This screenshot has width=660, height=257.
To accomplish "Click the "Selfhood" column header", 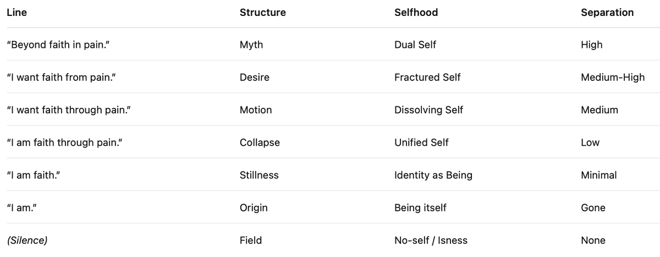I will pyautogui.click(x=416, y=13).
